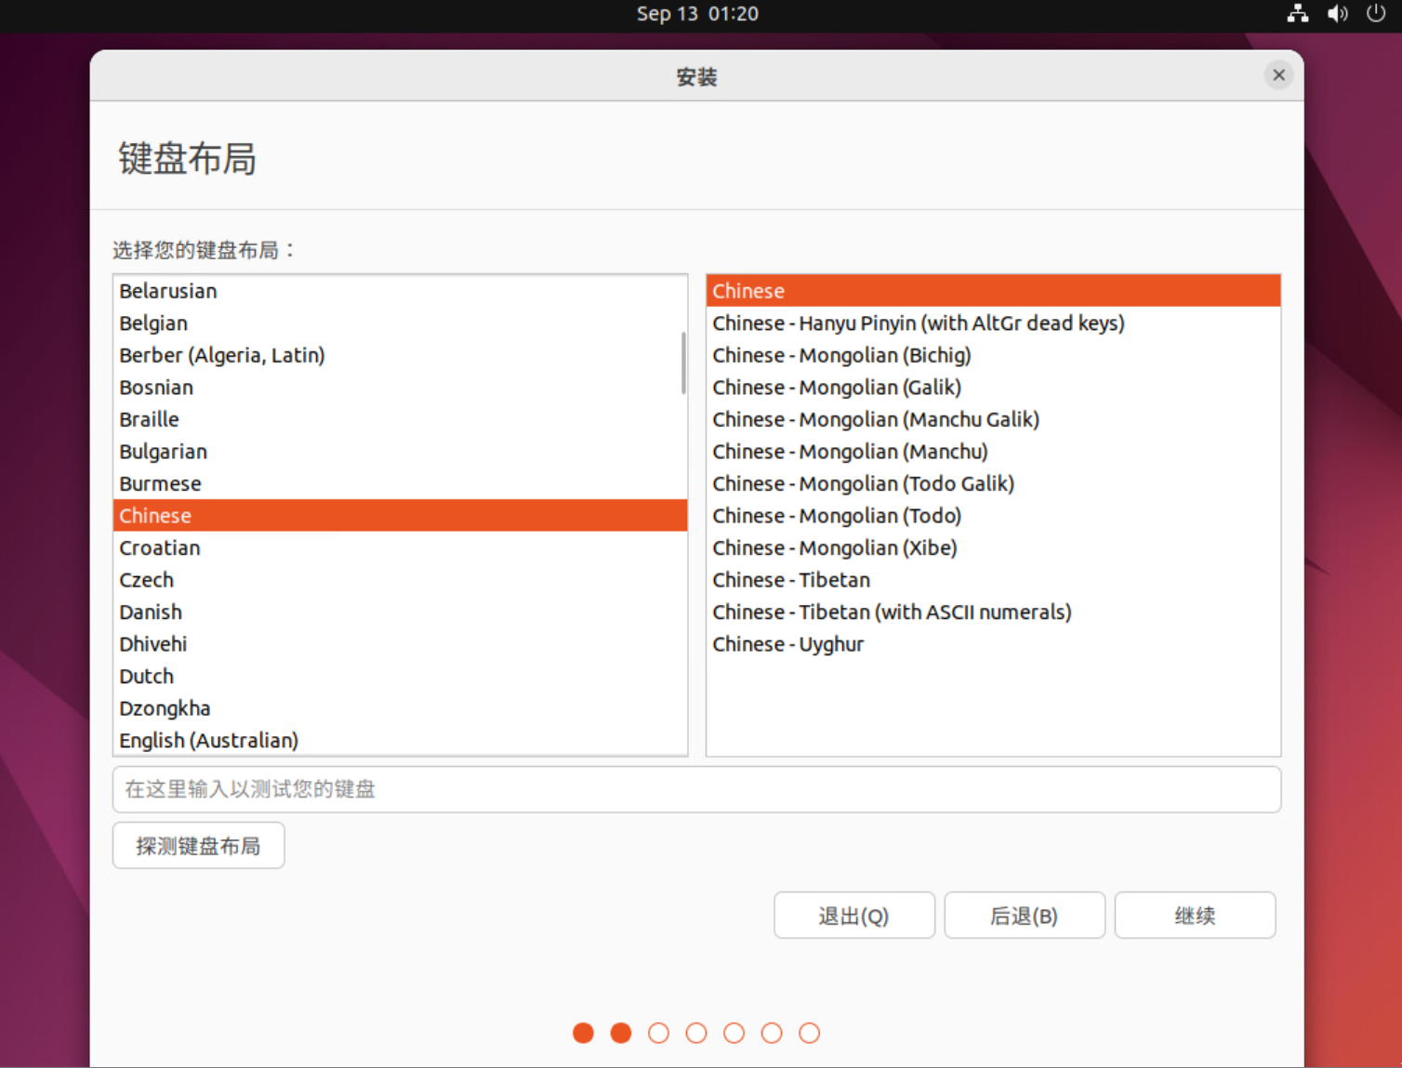Select Chinese - Mongolian (Todo Galik) variant
The width and height of the screenshot is (1402, 1068).
(993, 483)
